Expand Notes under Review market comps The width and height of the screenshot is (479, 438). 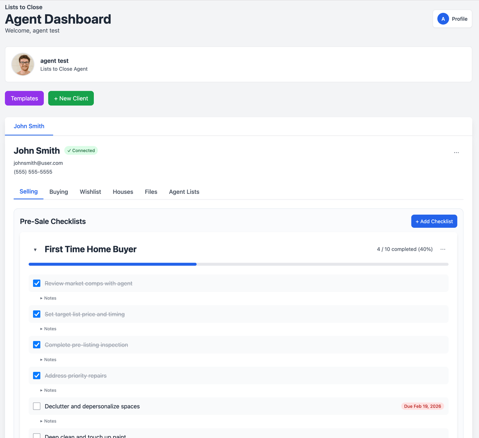[x=48, y=298]
